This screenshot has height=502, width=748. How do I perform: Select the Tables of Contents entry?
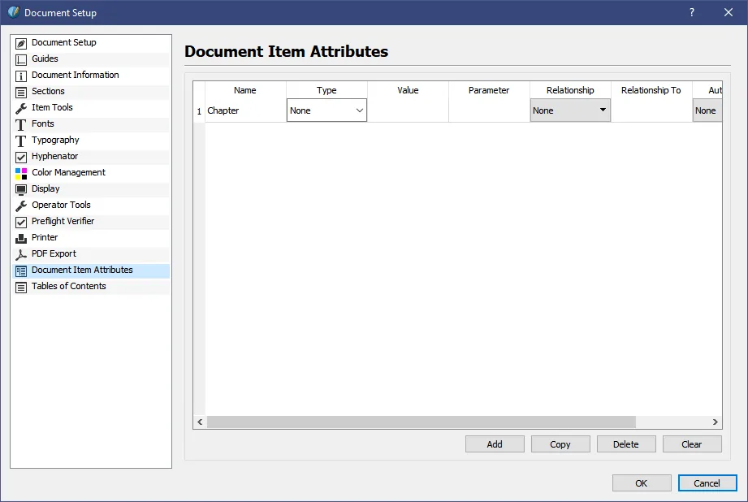[91, 286]
